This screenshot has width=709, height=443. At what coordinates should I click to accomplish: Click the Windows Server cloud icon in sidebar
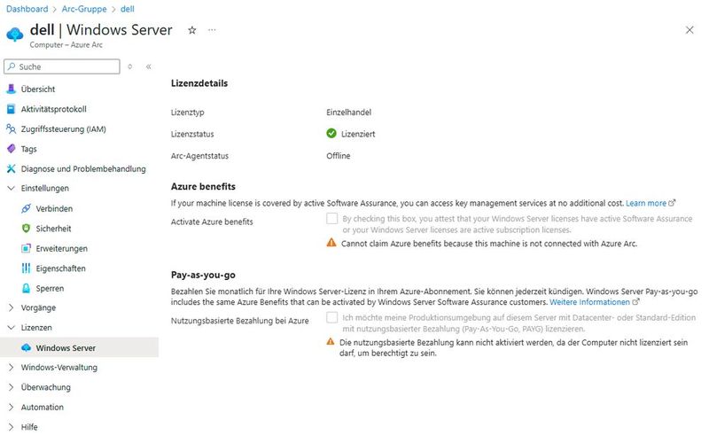tap(27, 347)
